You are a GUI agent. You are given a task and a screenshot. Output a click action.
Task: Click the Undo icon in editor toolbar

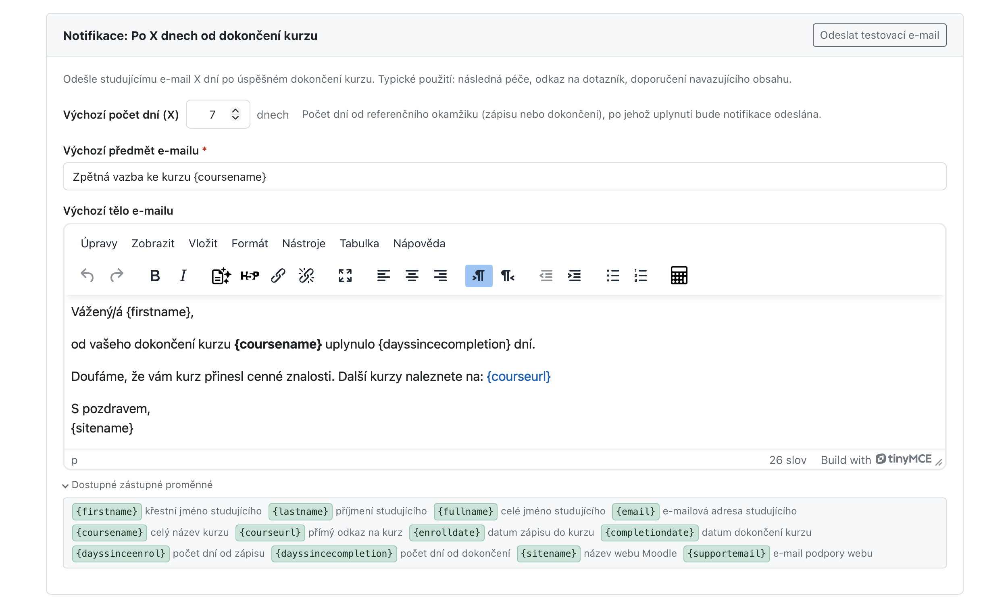[87, 276]
